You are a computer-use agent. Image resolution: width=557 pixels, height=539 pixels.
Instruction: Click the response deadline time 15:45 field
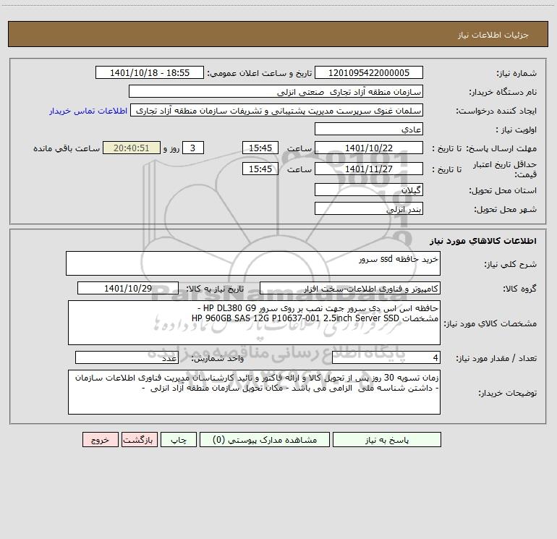click(260, 148)
